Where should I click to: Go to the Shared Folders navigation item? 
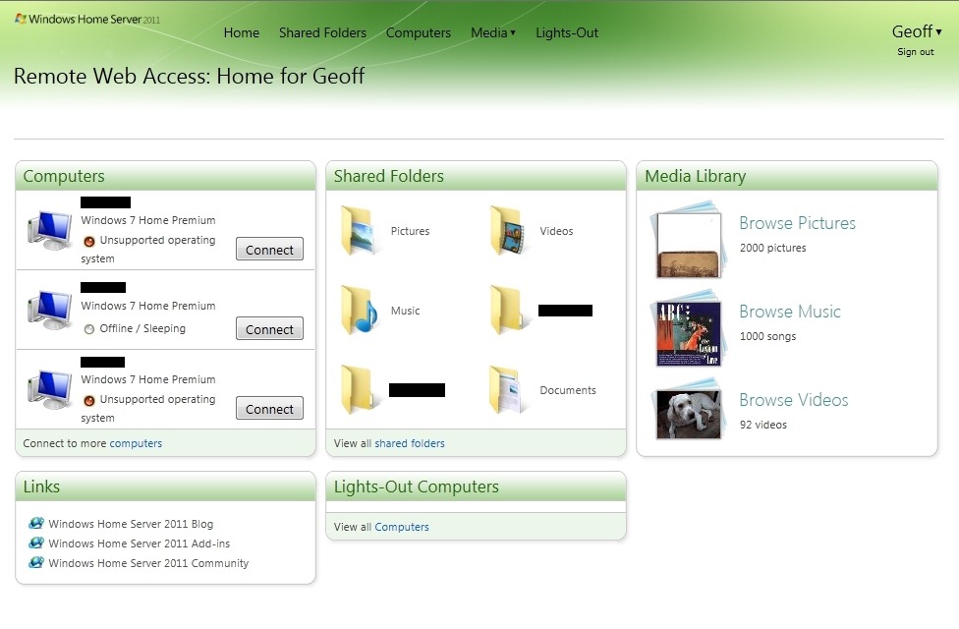coord(322,32)
